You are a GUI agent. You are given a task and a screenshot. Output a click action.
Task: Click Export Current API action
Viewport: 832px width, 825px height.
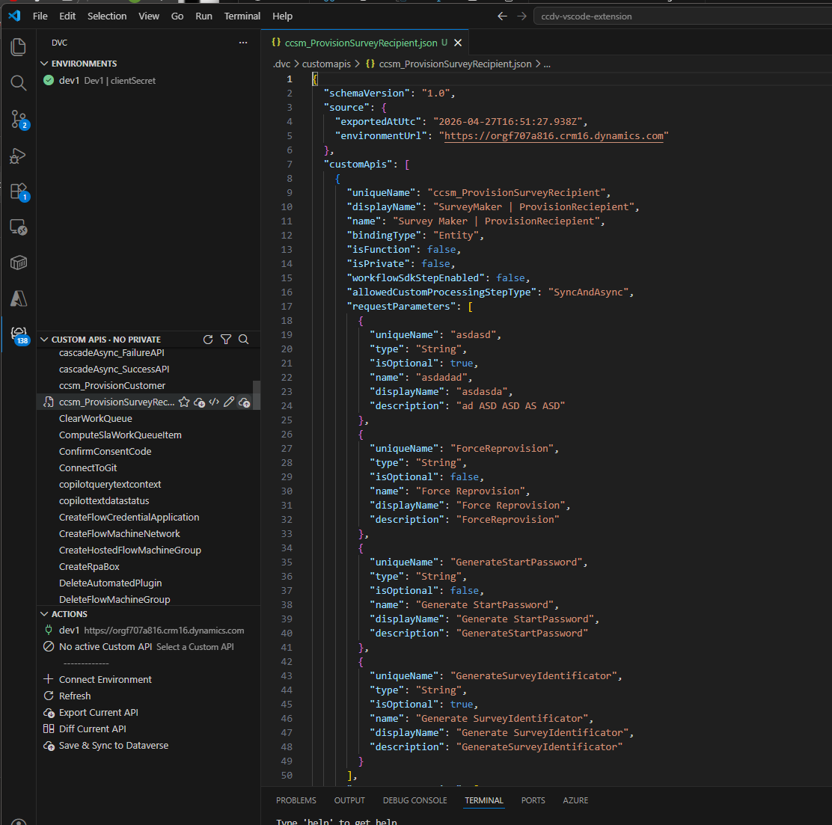click(x=98, y=713)
